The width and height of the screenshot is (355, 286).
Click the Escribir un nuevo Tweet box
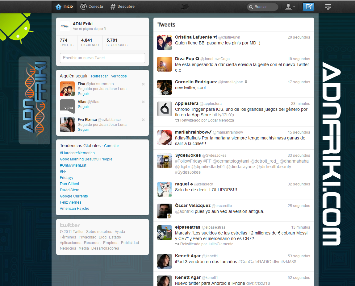(x=102, y=58)
